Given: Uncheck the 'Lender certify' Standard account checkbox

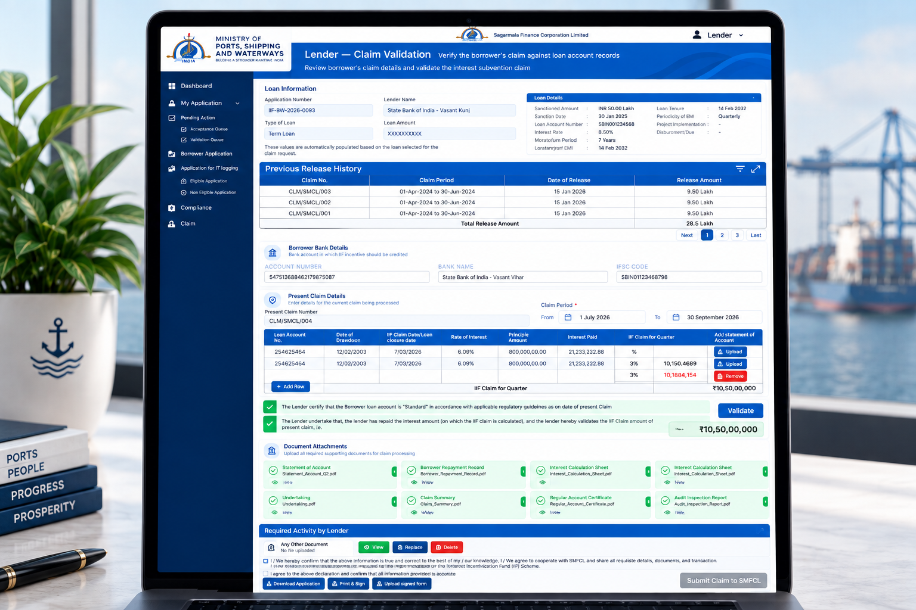Looking at the screenshot, I should tap(270, 407).
